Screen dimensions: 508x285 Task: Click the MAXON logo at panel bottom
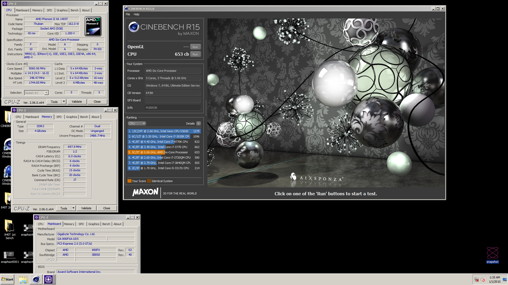coord(145,192)
